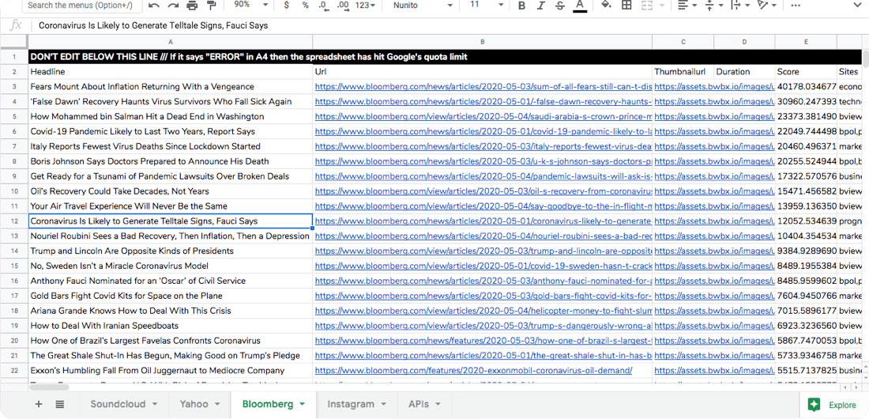Viewport: 869px width, 419px height.
Task: Click the print icon in toolbar
Action: [192, 6]
